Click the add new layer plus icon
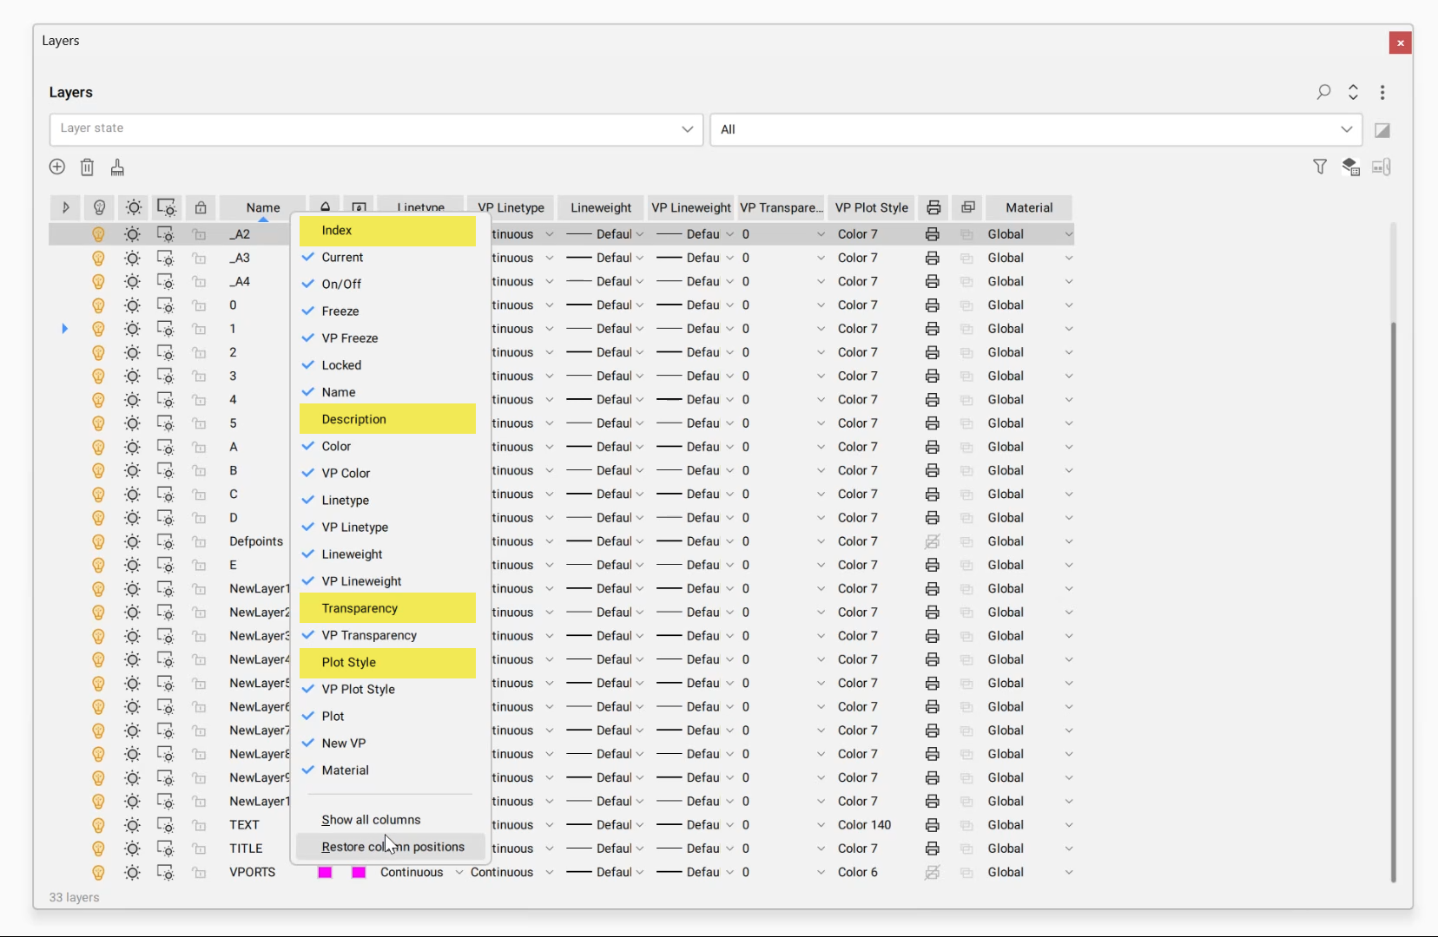 point(57,167)
